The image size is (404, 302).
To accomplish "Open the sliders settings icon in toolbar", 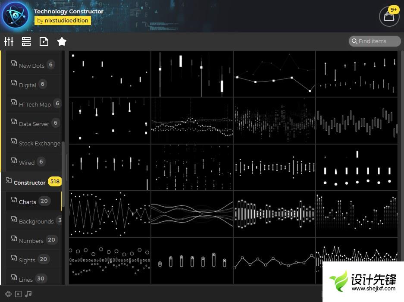I will click(x=9, y=41).
